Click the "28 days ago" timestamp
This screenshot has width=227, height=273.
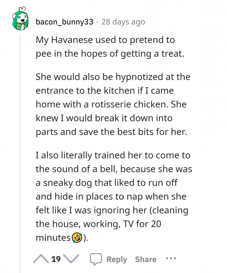(x=123, y=22)
